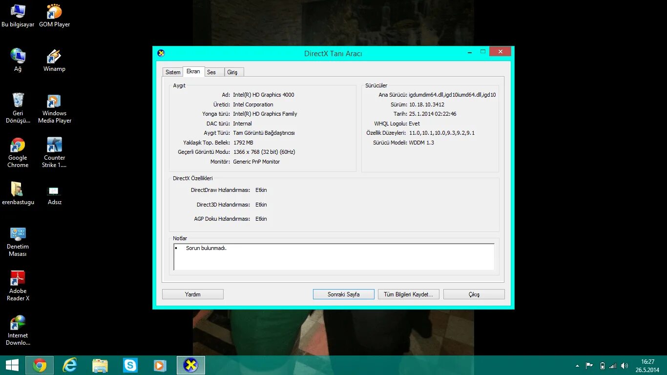
Task: Click Üretici value Intel Corporation
Action: [x=253, y=104]
